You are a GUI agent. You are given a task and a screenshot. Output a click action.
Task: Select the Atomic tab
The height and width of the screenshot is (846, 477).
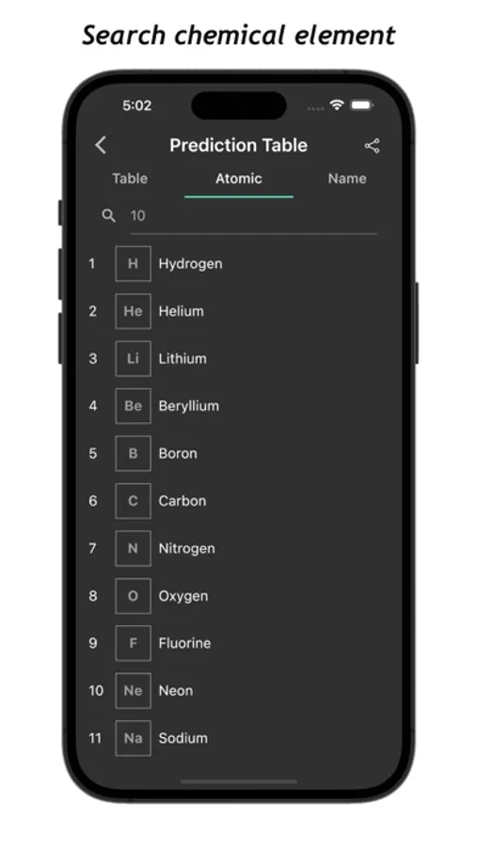click(x=239, y=179)
